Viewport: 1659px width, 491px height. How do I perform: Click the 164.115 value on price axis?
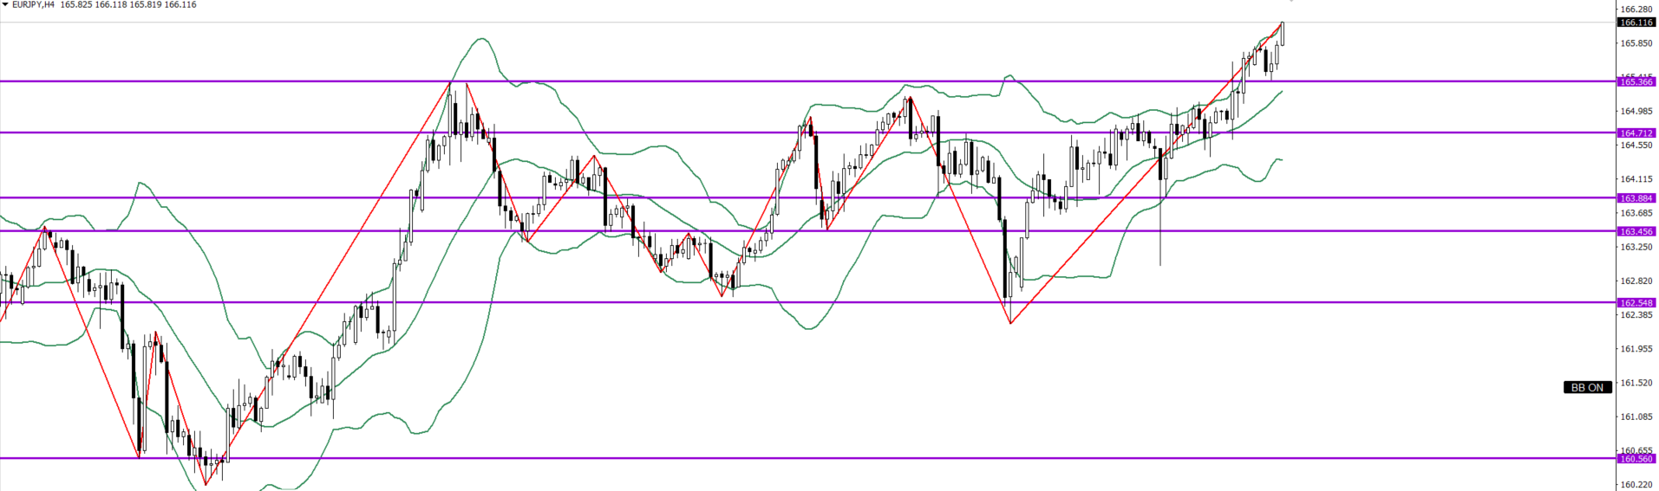1636,179
